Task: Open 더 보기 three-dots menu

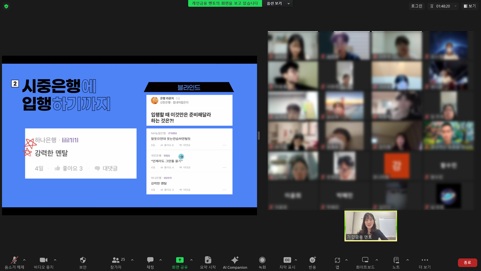Action: pyautogui.click(x=425, y=260)
